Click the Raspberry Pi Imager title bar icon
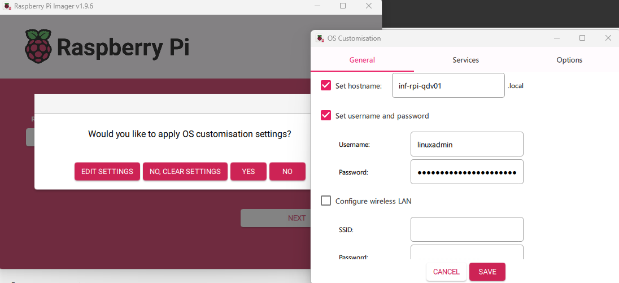Image resolution: width=619 pixels, height=283 pixels. click(x=6, y=6)
